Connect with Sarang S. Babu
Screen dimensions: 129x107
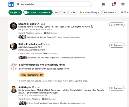[117, 25]
